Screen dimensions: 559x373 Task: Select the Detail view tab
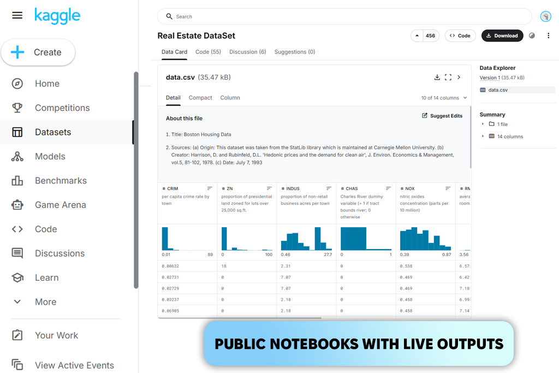[x=173, y=98]
